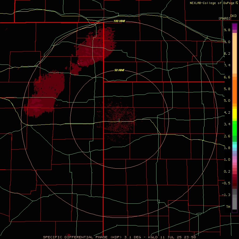Screen dimensions: 239x239
Task: Click the 0.2 value on the color scale
Action: pos(227,172)
